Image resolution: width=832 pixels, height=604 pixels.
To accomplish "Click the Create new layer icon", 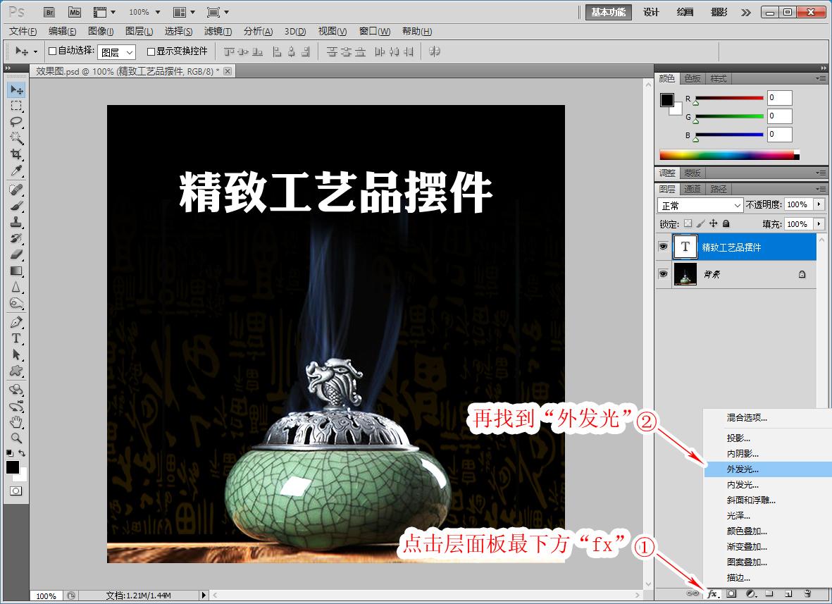I will coord(788,594).
